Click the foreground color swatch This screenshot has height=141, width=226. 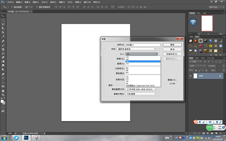point(2,101)
